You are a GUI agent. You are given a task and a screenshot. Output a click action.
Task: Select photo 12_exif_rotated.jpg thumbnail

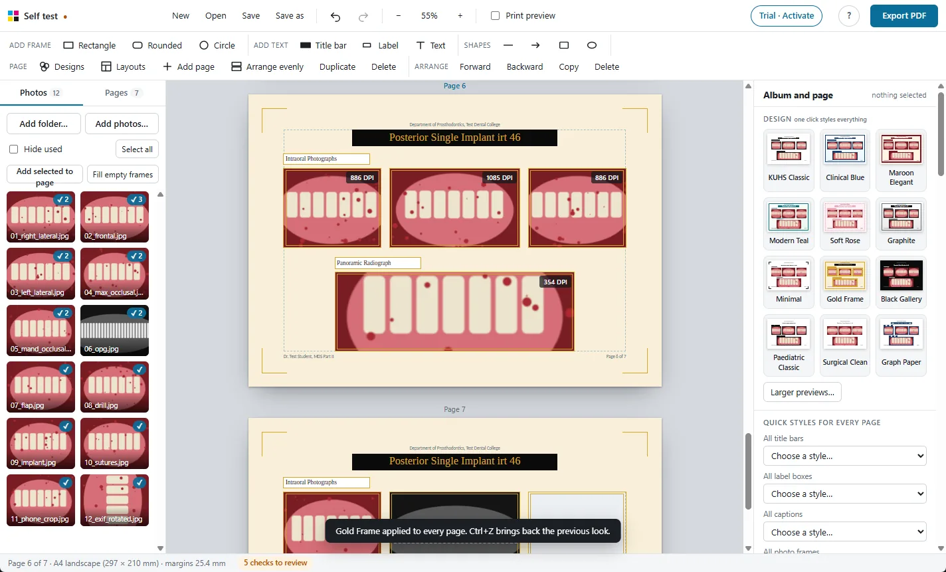114,500
